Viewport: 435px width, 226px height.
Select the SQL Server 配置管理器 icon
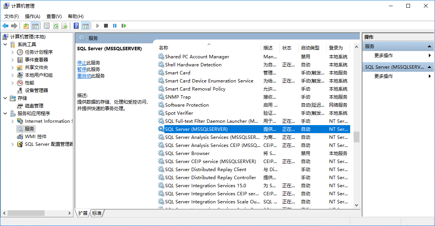(x=20, y=144)
